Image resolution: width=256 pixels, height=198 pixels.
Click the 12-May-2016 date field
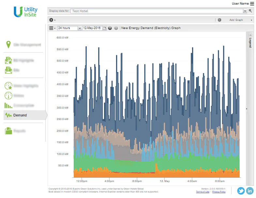point(92,28)
